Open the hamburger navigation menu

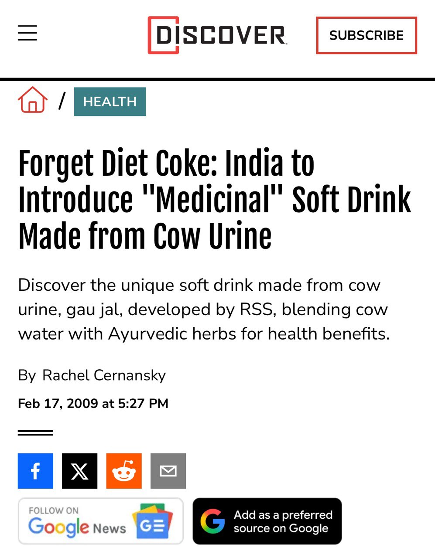point(27,33)
